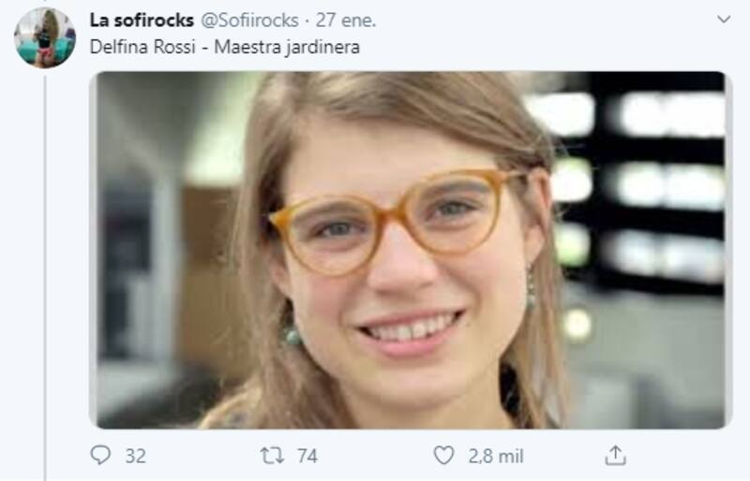Click the blurred lights in photo background

638,189
